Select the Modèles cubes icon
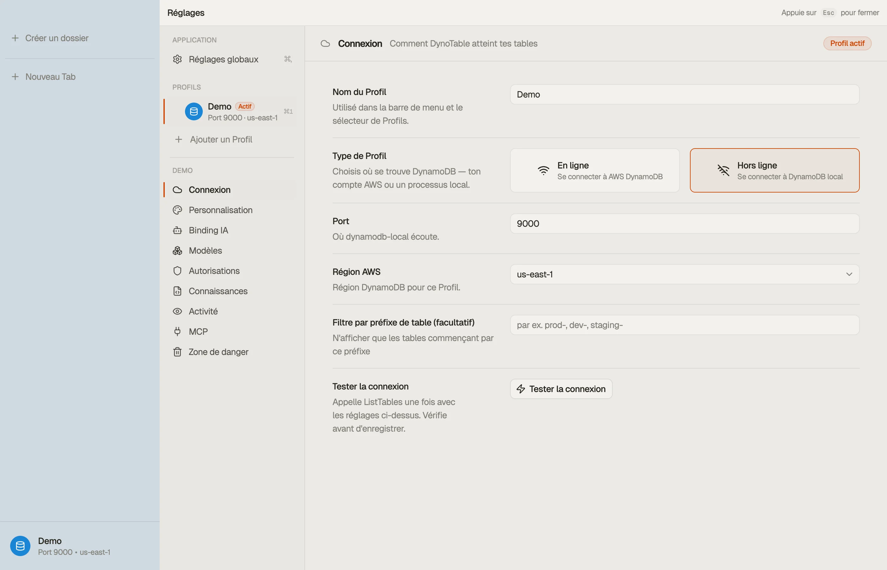Image resolution: width=887 pixels, height=570 pixels. 177,250
